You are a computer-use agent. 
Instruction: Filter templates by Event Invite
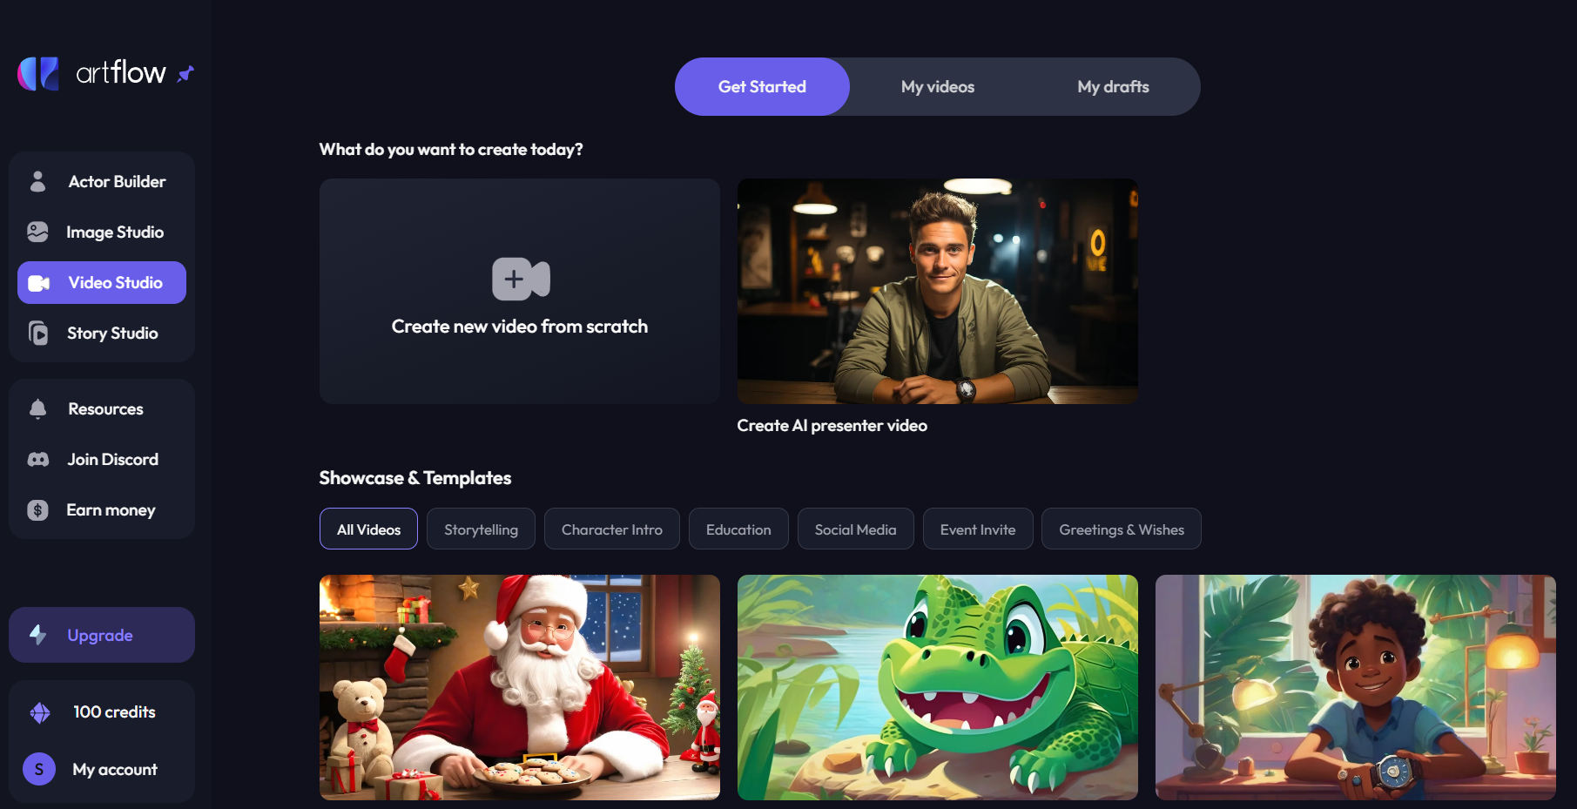978,529
